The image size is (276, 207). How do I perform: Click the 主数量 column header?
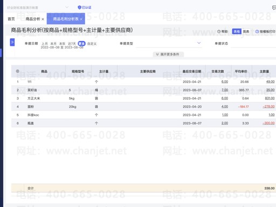click(264, 71)
